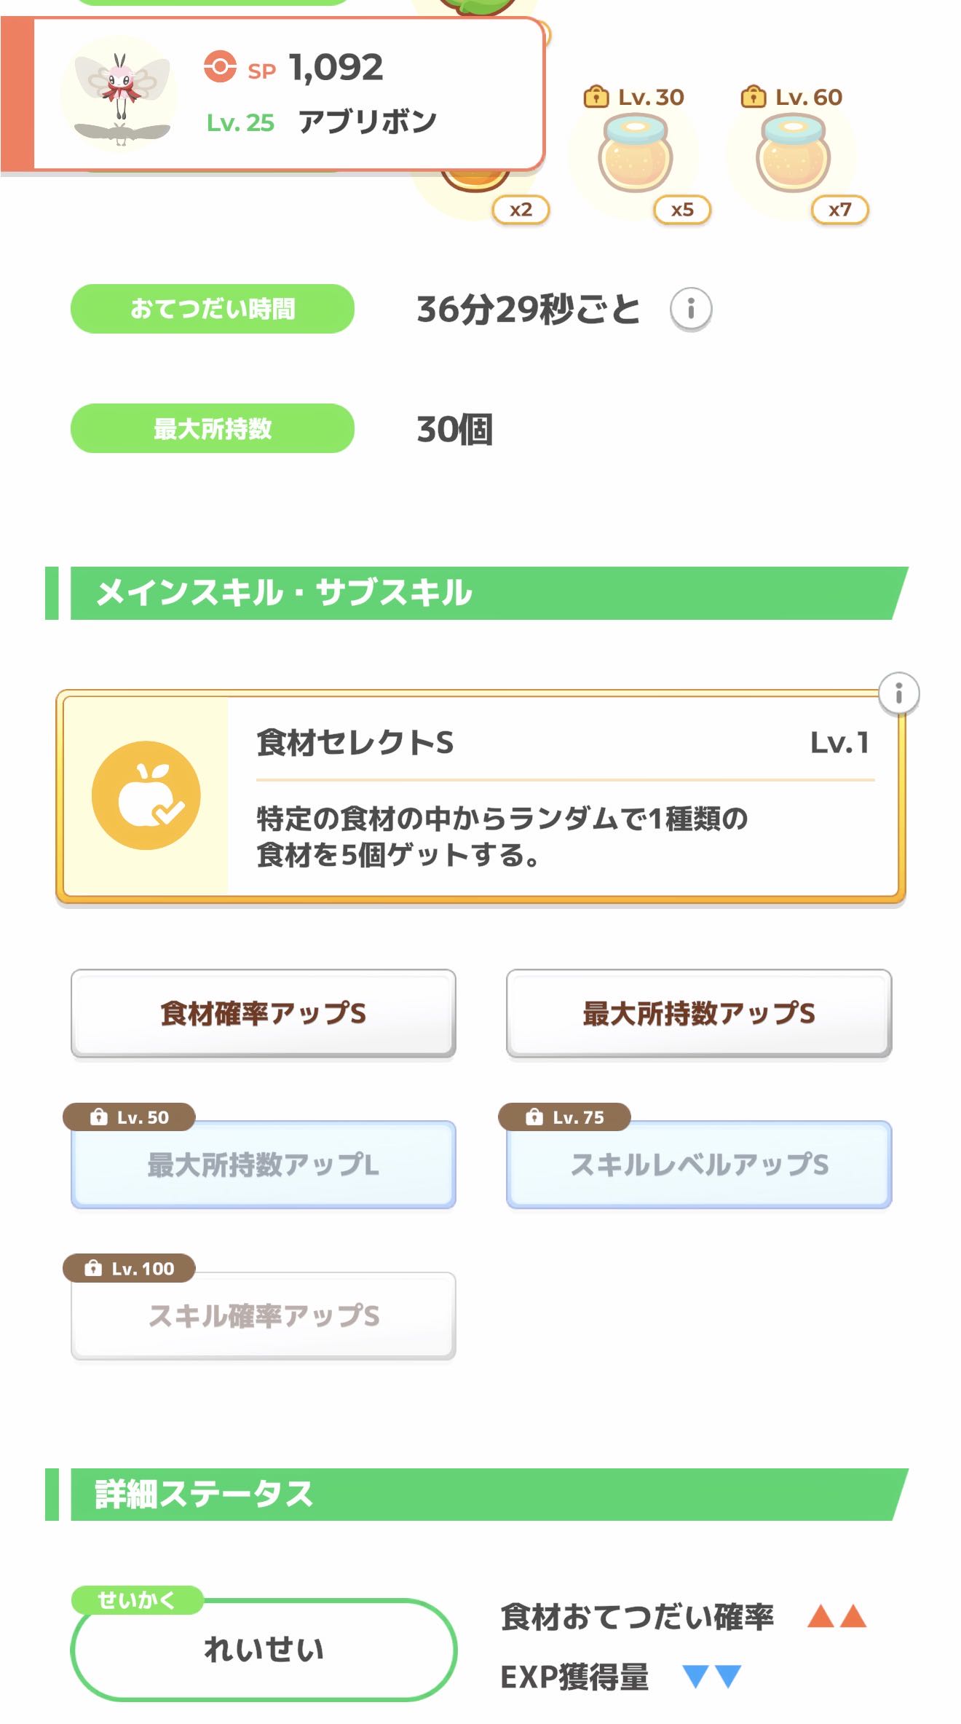Image resolution: width=961 pixels, height=1724 pixels.
Task: Tap locked 最大所持数アップL skill
Action: (263, 1165)
